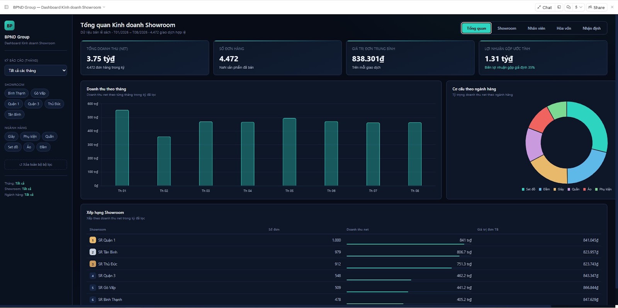Click the 'Giá trị đơn trung bình' KPI card
This screenshot has width=618, height=308.
[x=410, y=58]
